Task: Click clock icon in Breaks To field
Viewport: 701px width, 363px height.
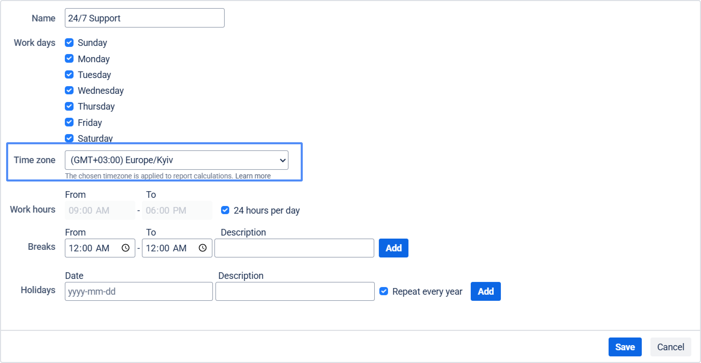Action: pyautogui.click(x=202, y=248)
